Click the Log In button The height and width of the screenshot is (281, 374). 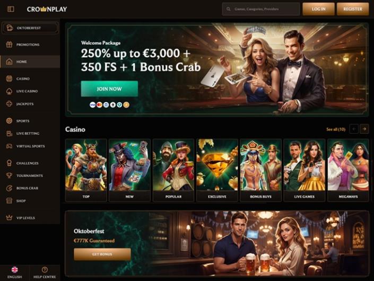tap(318, 9)
